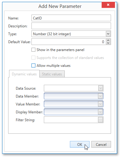Enable Show in the parameters panel

click(x=33, y=50)
